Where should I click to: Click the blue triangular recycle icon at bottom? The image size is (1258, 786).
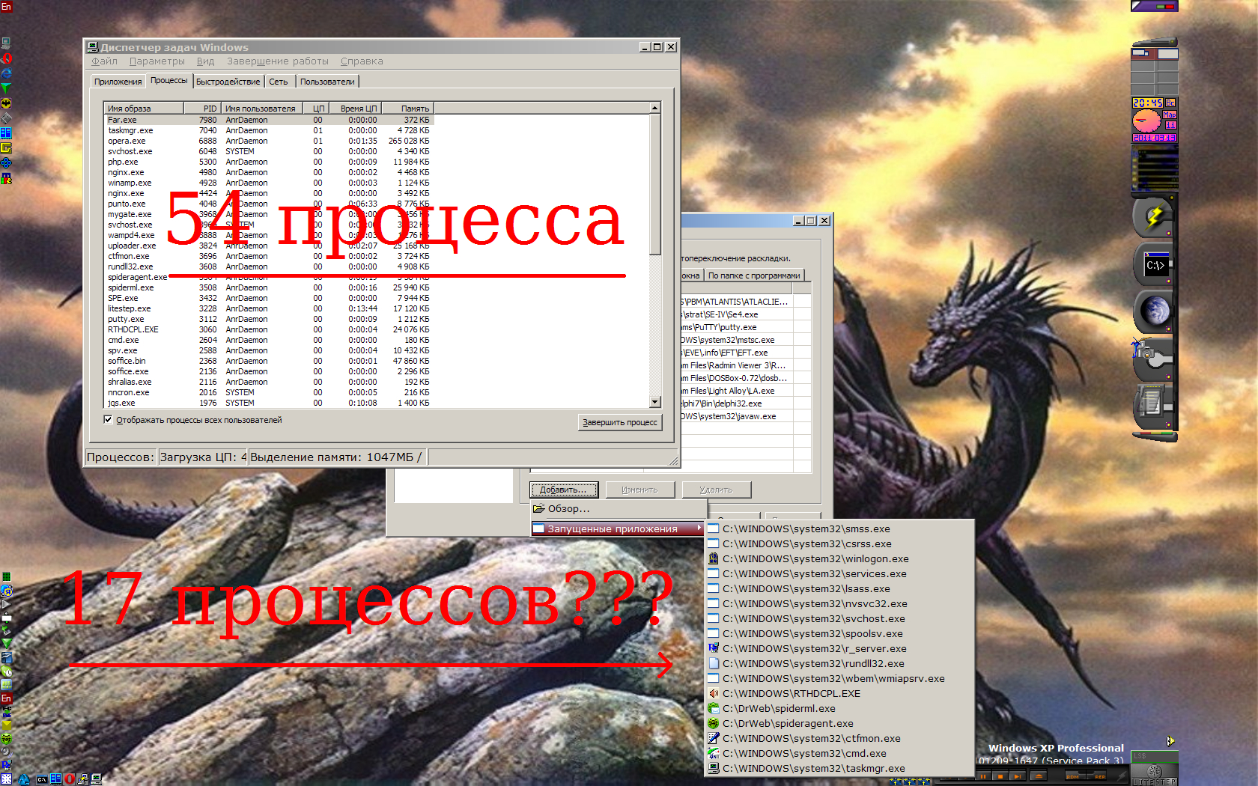tap(23, 779)
